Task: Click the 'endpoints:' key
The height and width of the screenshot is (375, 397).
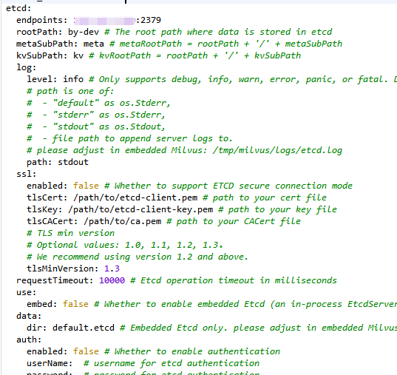Action: click(42, 20)
